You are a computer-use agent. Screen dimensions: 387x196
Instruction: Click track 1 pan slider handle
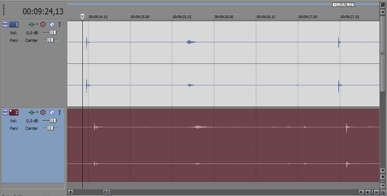(x=50, y=40)
